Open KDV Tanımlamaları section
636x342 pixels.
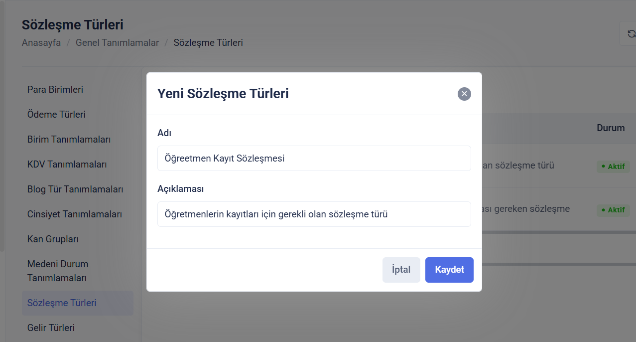coord(67,165)
